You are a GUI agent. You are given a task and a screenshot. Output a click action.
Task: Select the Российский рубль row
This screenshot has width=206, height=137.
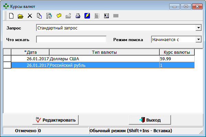pyautogui.click(x=103, y=65)
